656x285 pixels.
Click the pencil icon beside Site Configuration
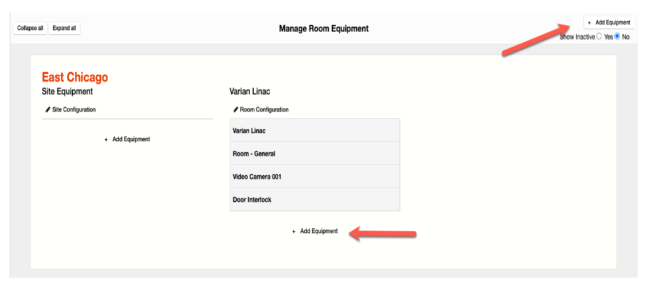click(48, 110)
